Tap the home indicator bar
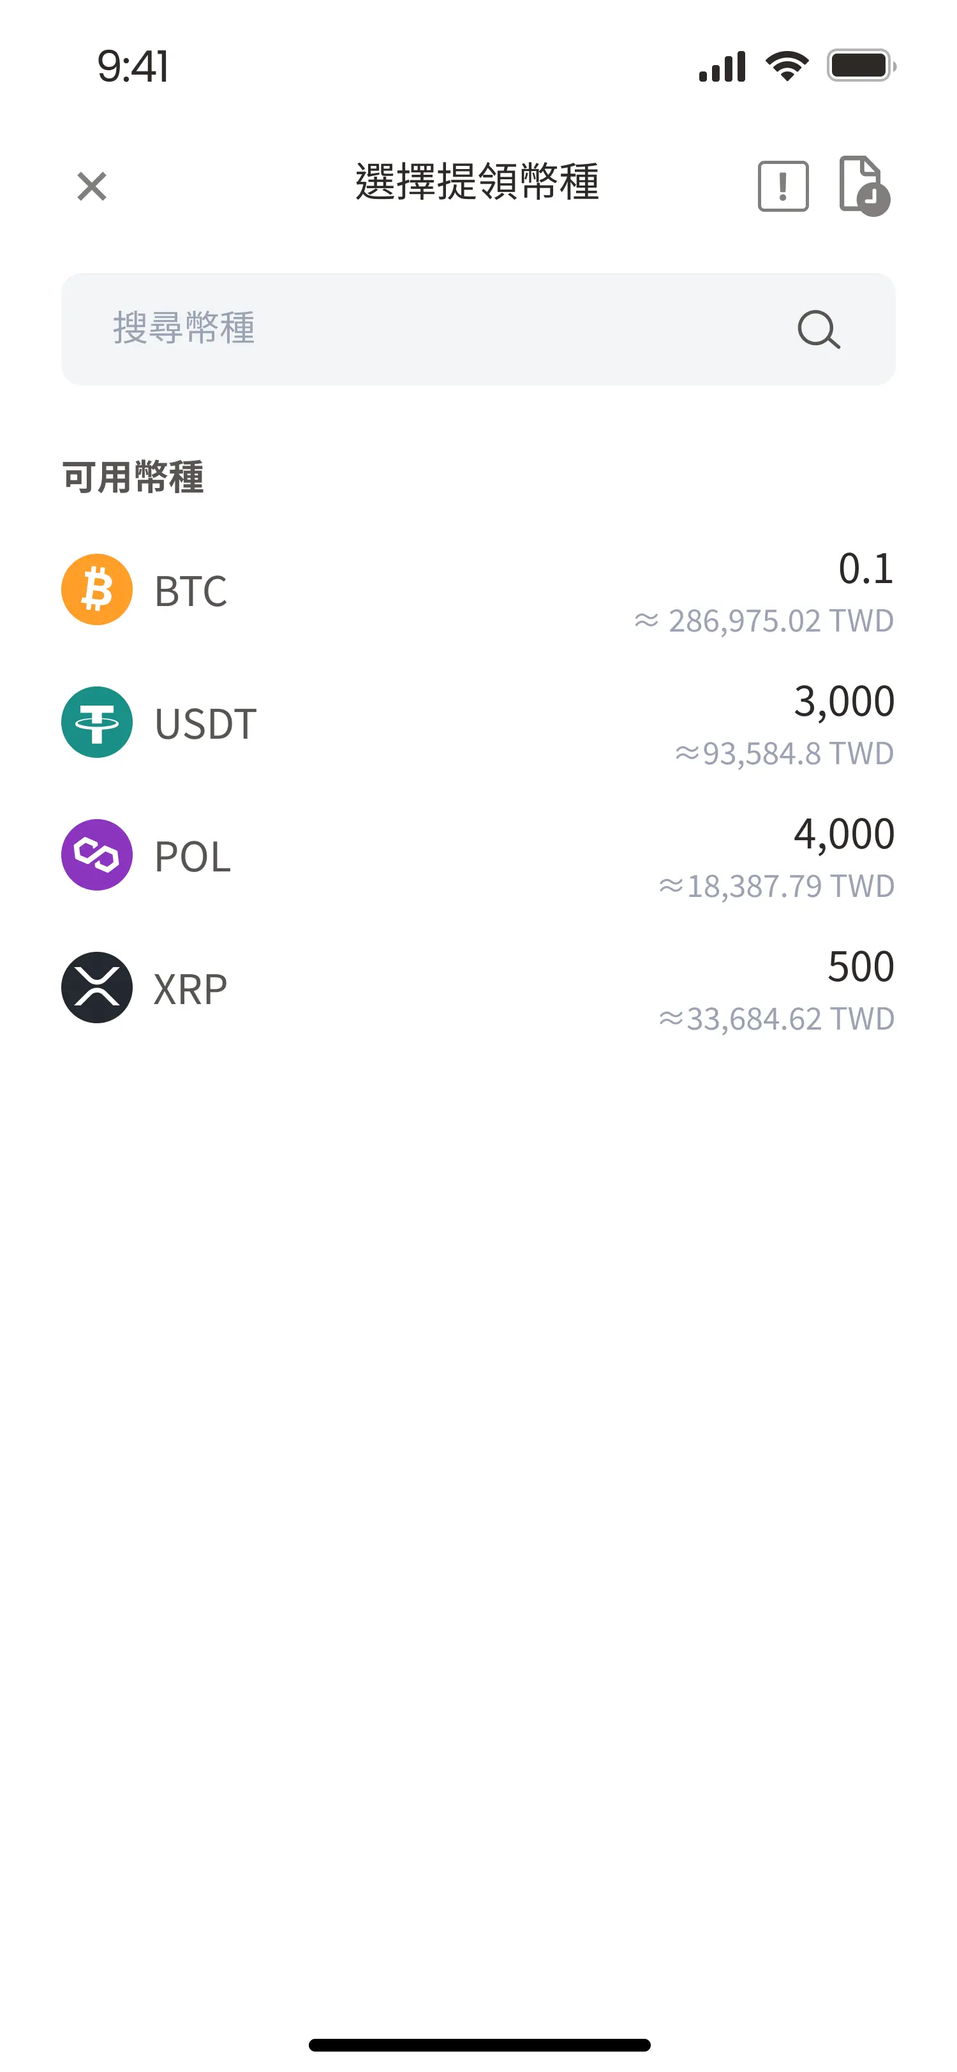The height and width of the screenshot is (2072, 957). pos(479,2045)
